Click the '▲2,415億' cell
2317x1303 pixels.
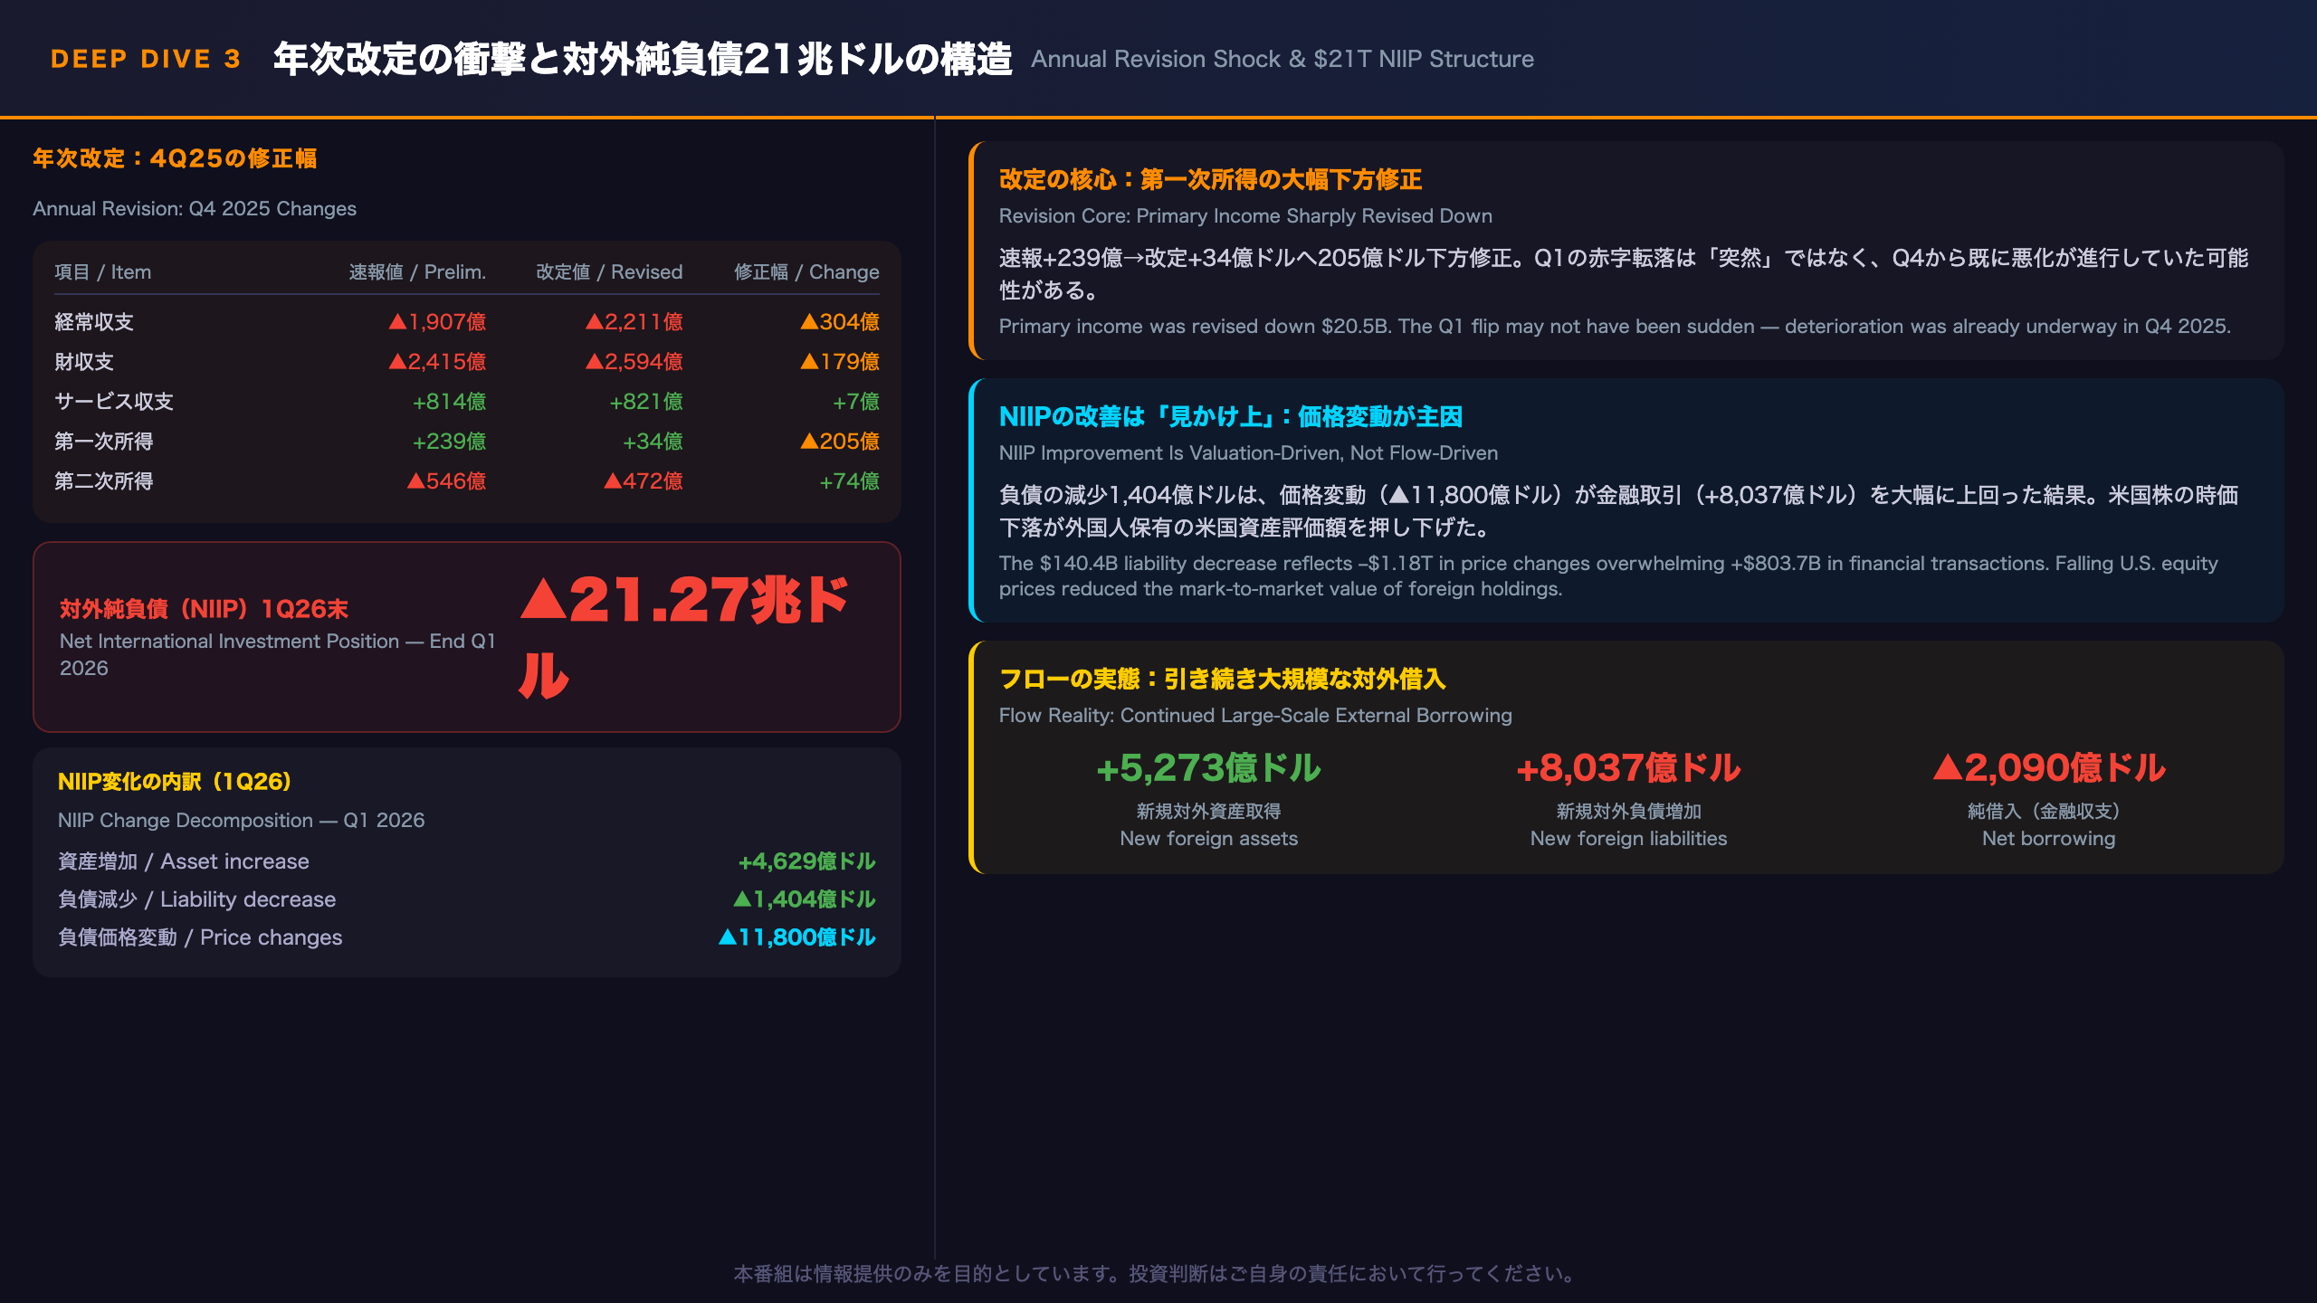(x=437, y=361)
